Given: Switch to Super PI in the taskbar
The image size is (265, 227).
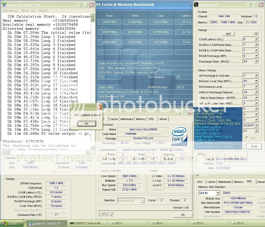Looking at the screenshot, I should click(47, 223).
